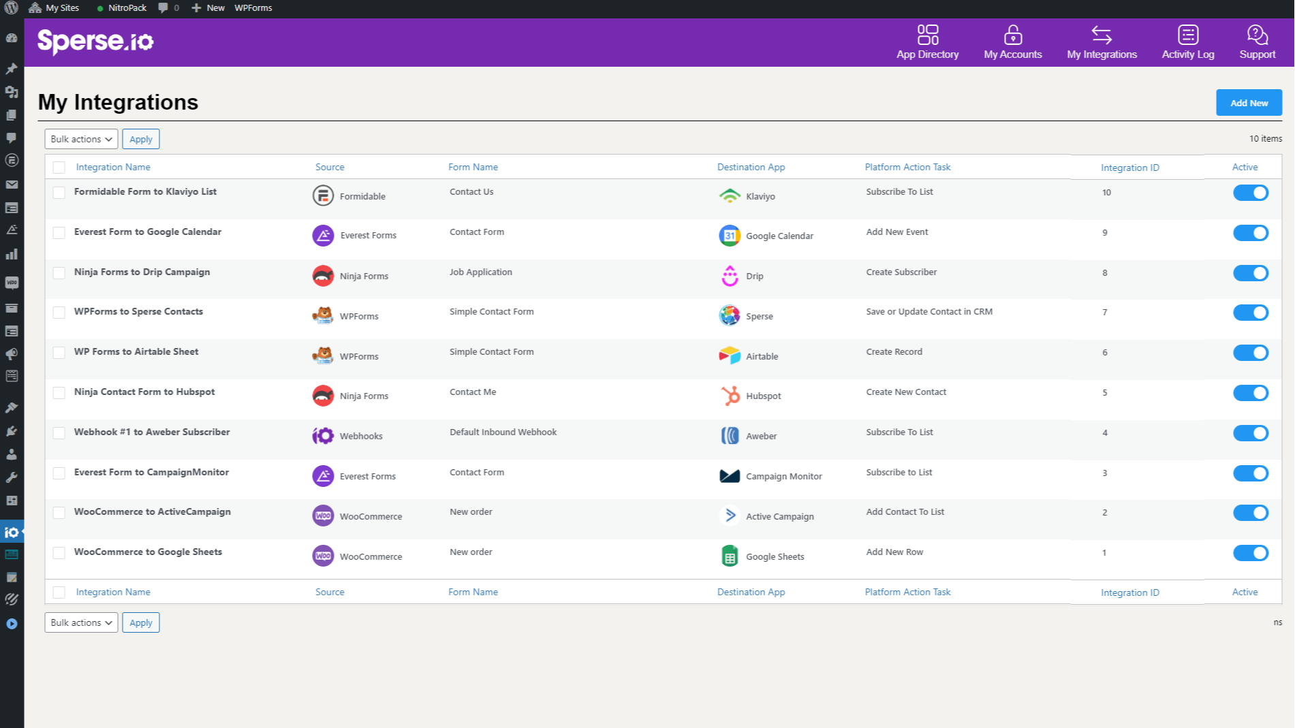Open the Support icon in the header
Image resolution: width=1295 pixels, height=728 pixels.
coord(1257,42)
